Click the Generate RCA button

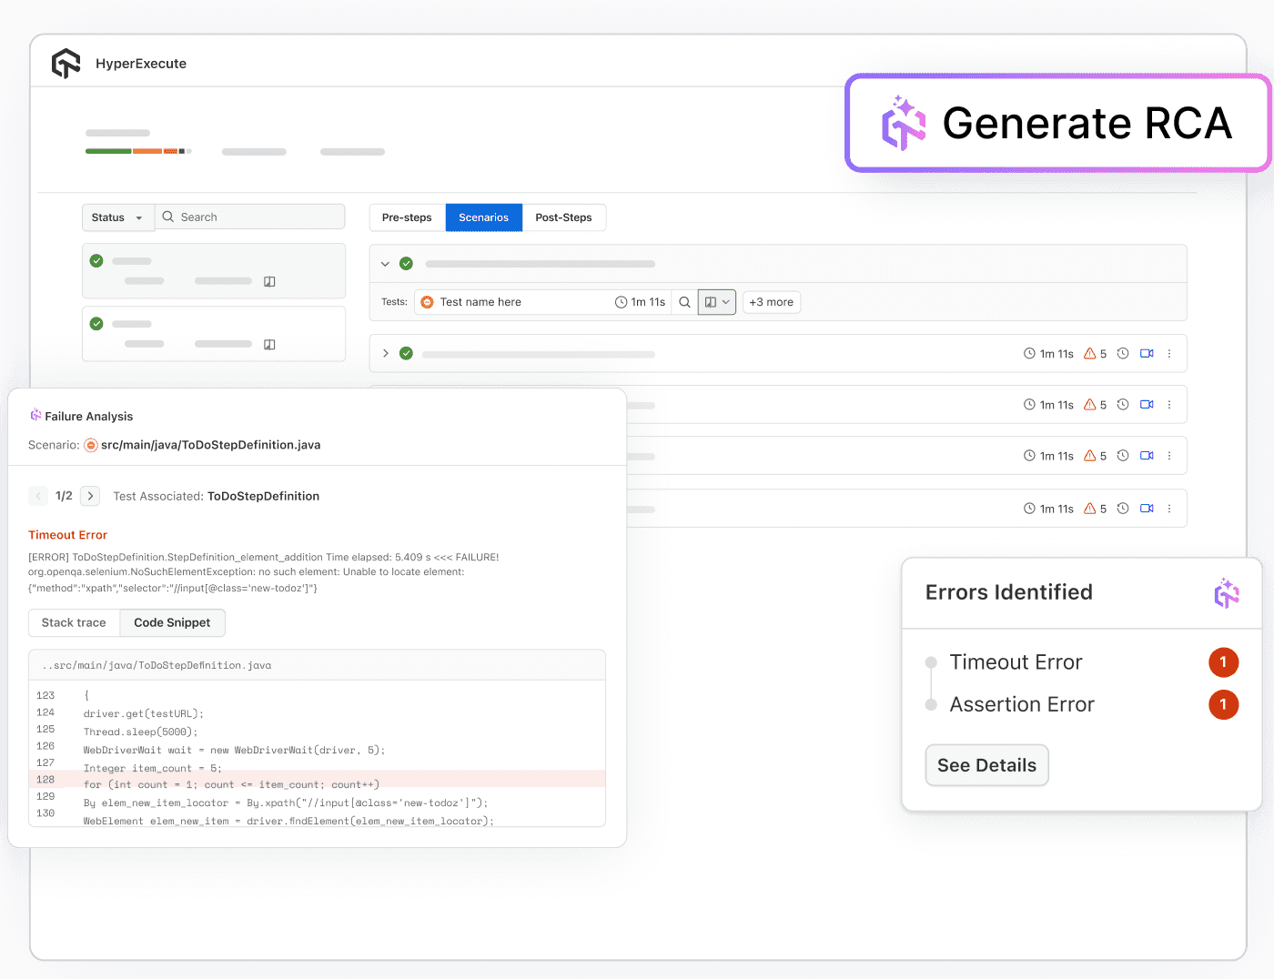pyautogui.click(x=1057, y=124)
